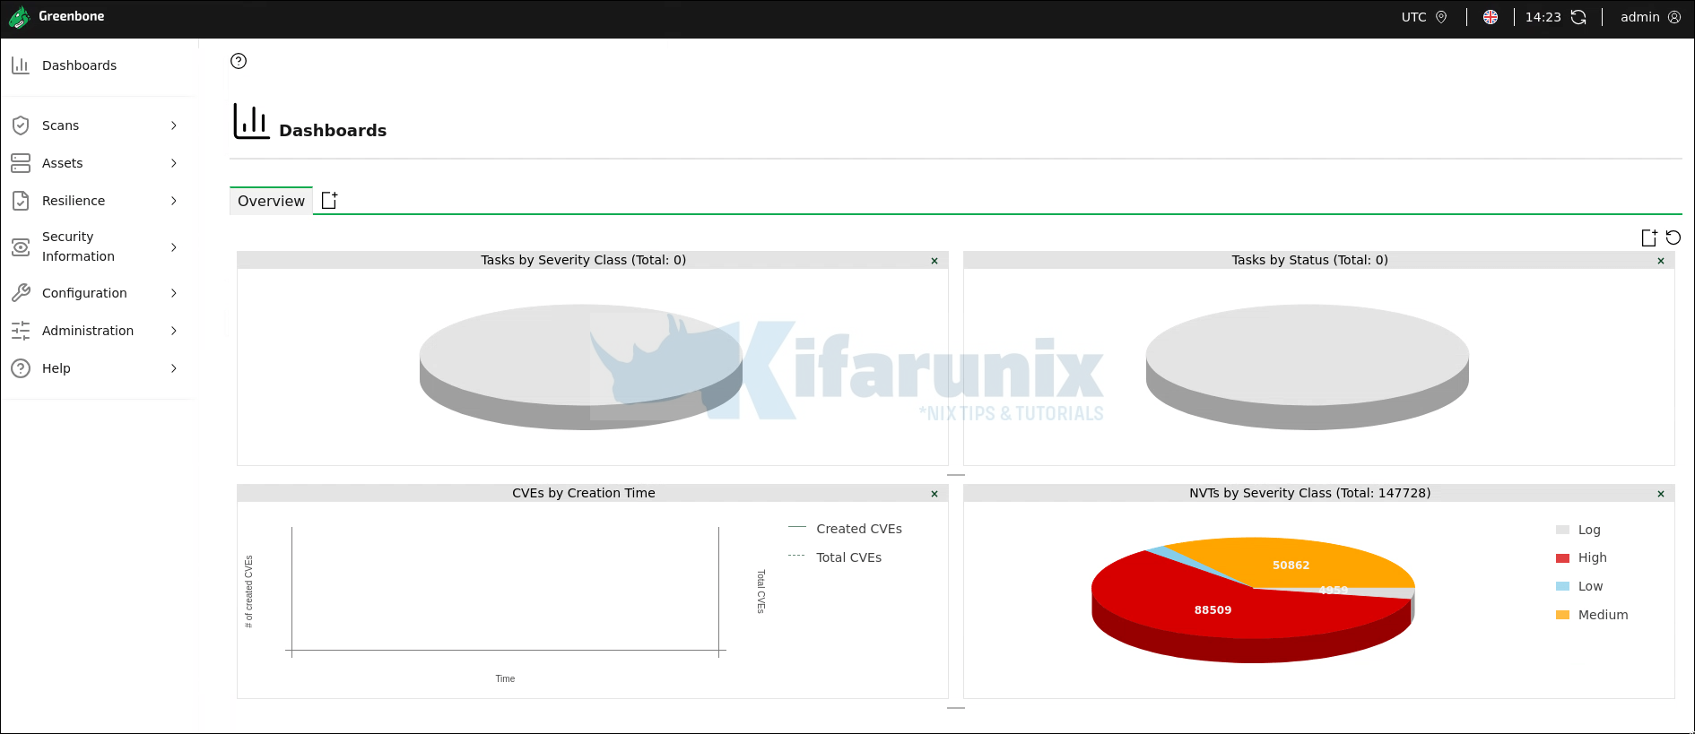Open the help icon above Dashboards title

click(x=239, y=61)
